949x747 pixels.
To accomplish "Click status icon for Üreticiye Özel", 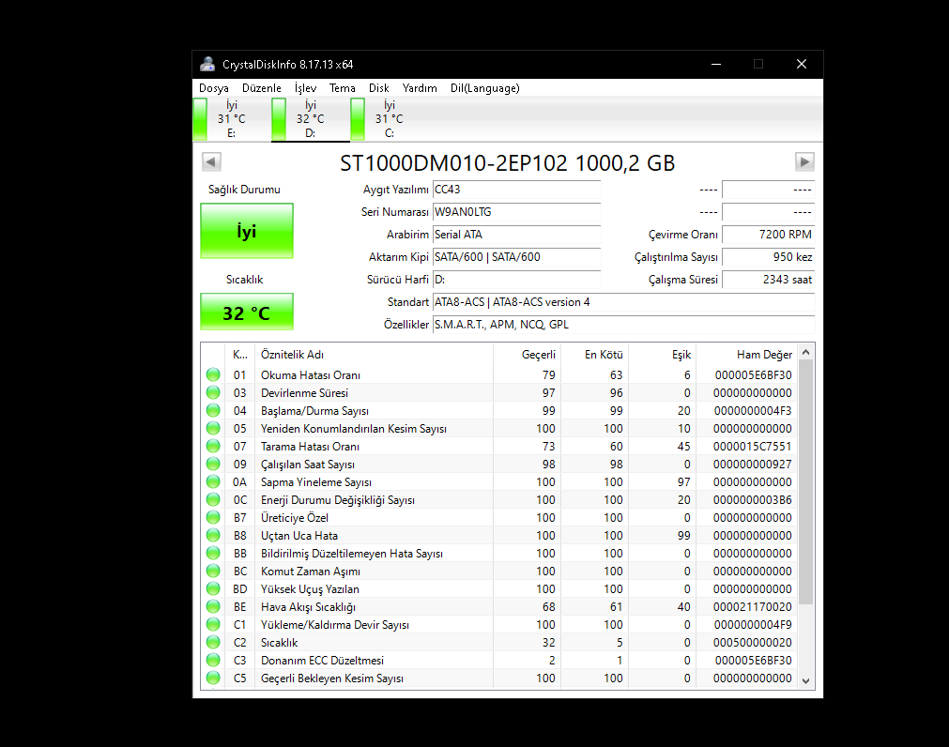I will pyautogui.click(x=213, y=518).
